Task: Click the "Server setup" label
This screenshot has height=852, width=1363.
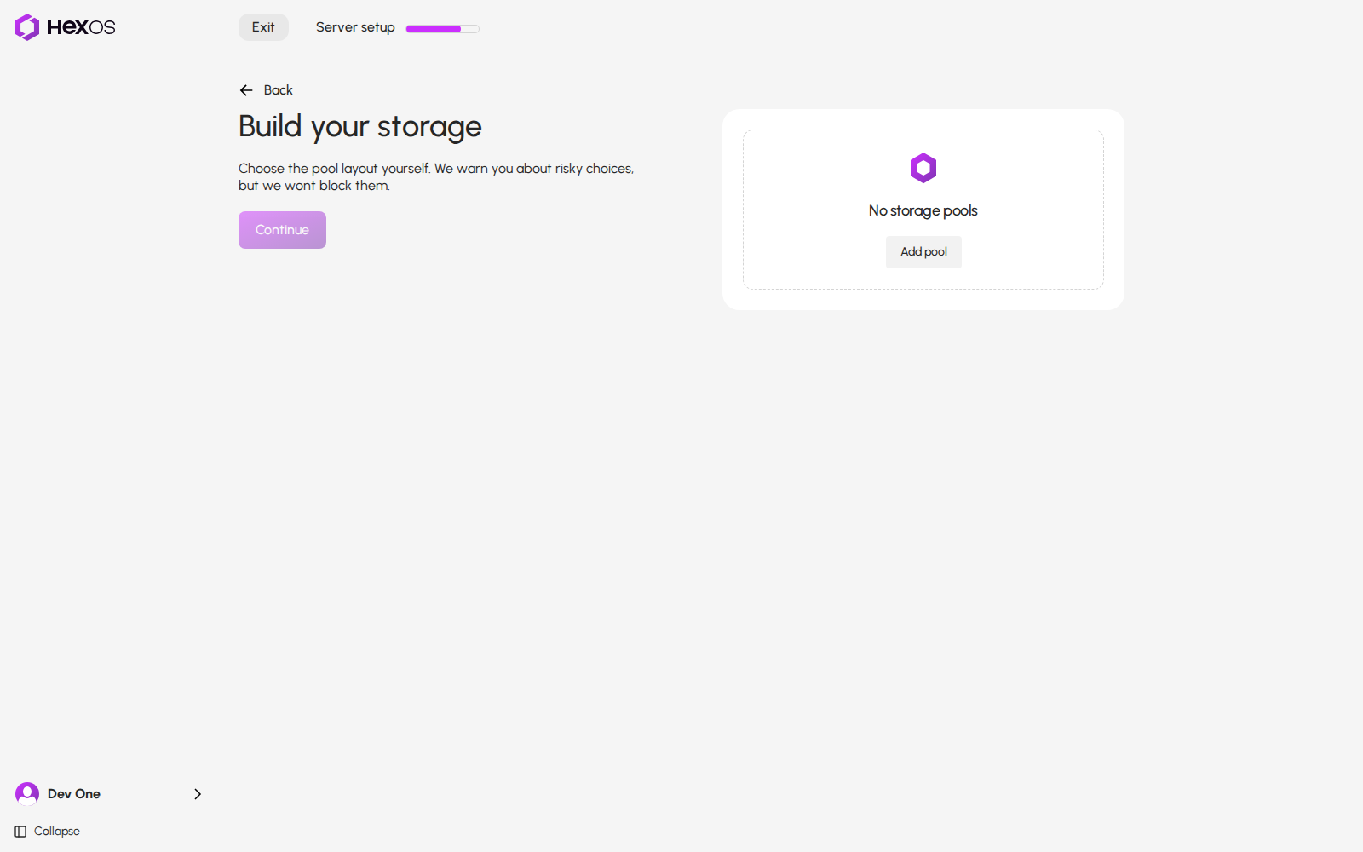Action: point(355,27)
